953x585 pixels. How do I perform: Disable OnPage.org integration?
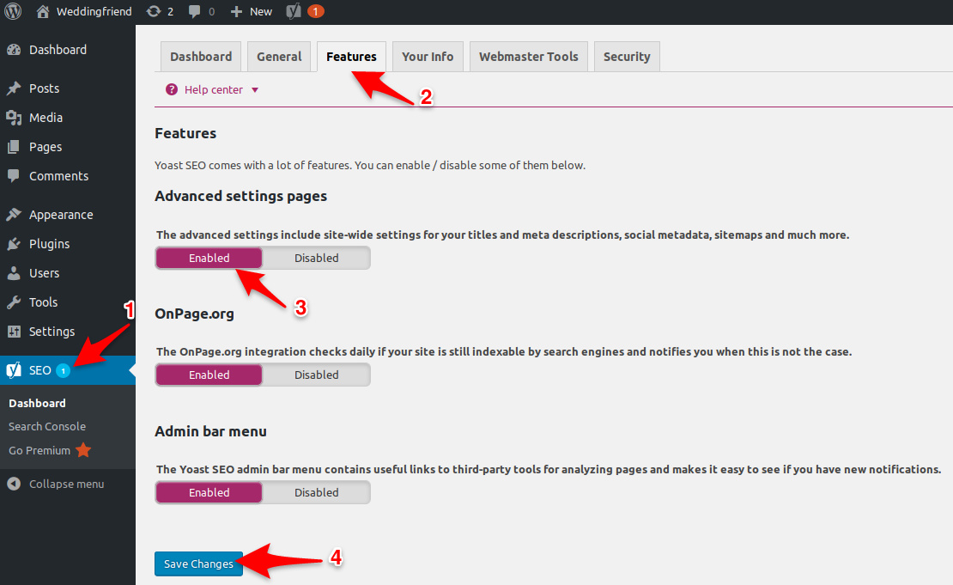[317, 375]
